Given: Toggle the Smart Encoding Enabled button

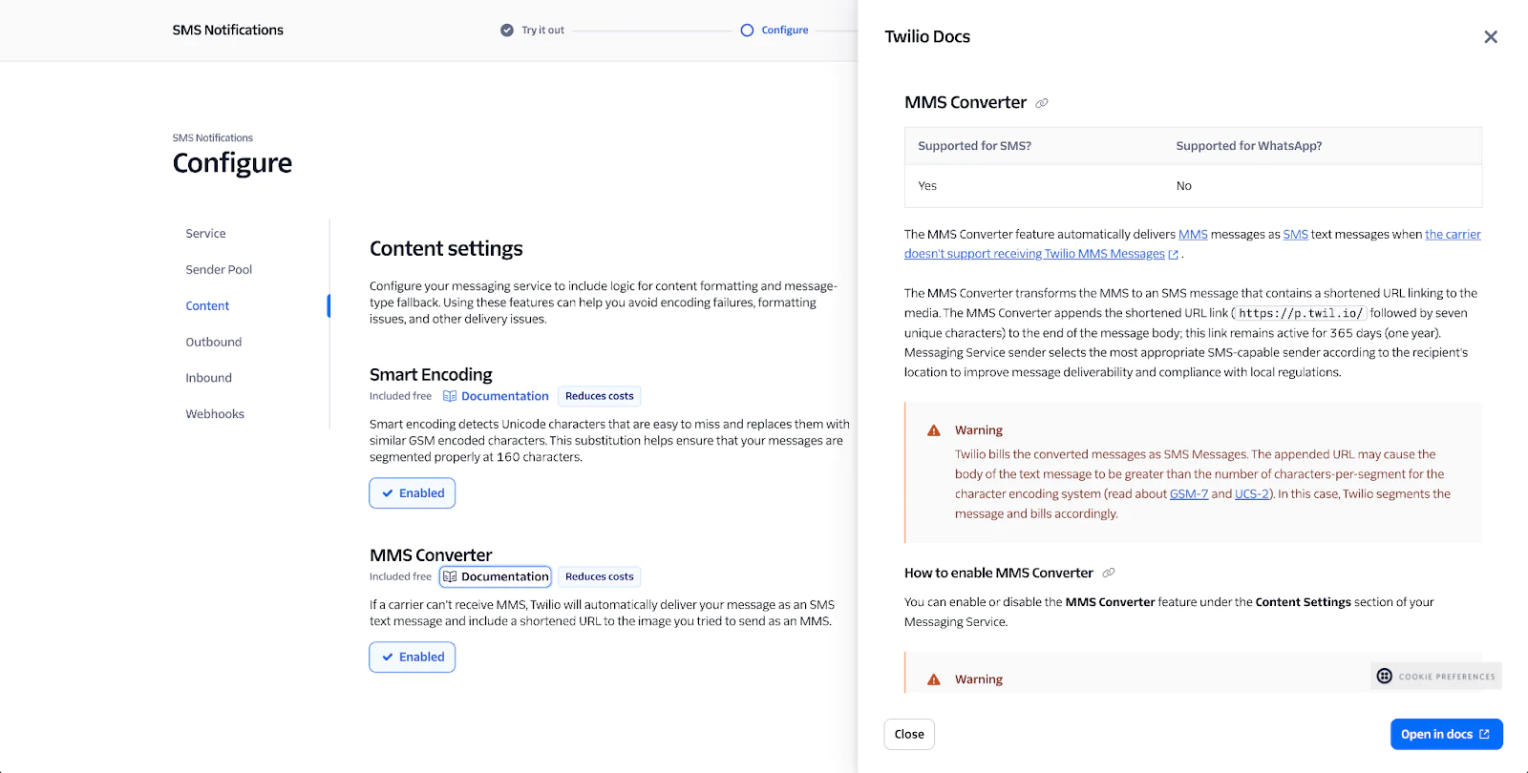Looking at the screenshot, I should [x=413, y=493].
